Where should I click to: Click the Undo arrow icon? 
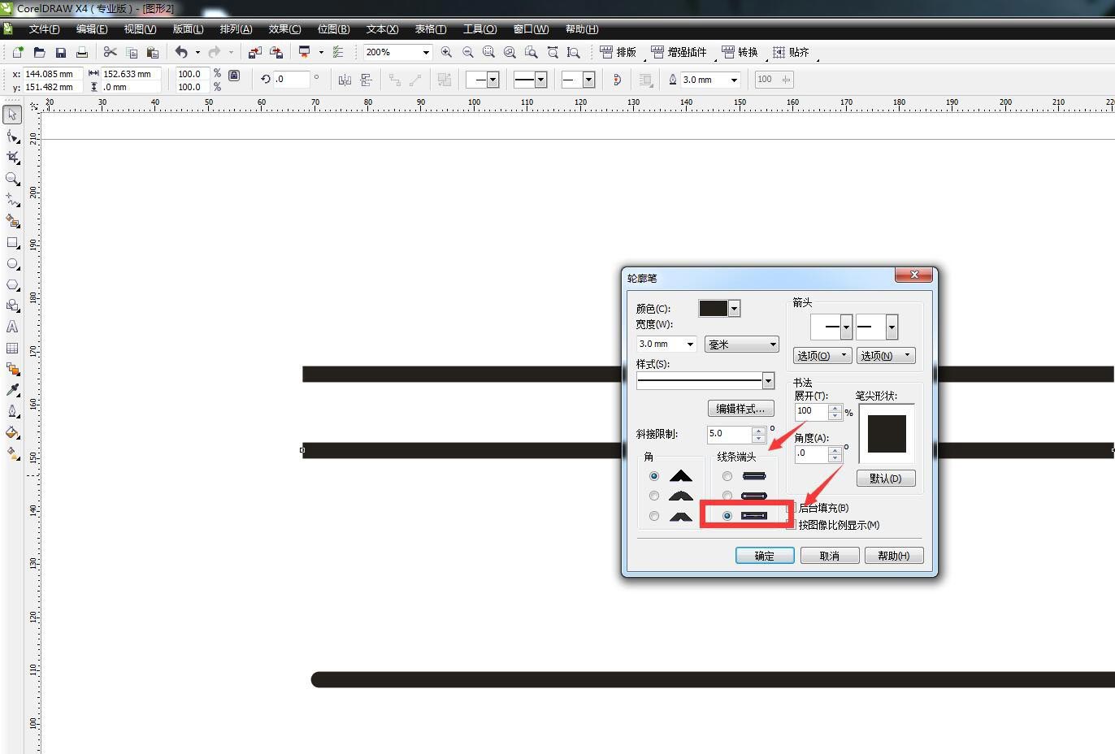point(181,52)
